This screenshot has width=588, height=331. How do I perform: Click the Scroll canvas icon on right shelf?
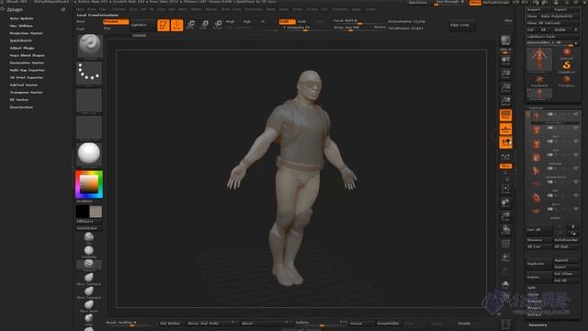[x=505, y=61]
